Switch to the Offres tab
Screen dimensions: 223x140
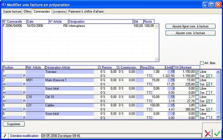pyautogui.click(x=28, y=12)
